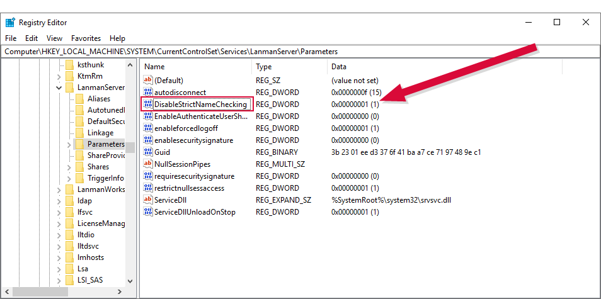Select the DefaultSecurity key in tree

[106, 121]
